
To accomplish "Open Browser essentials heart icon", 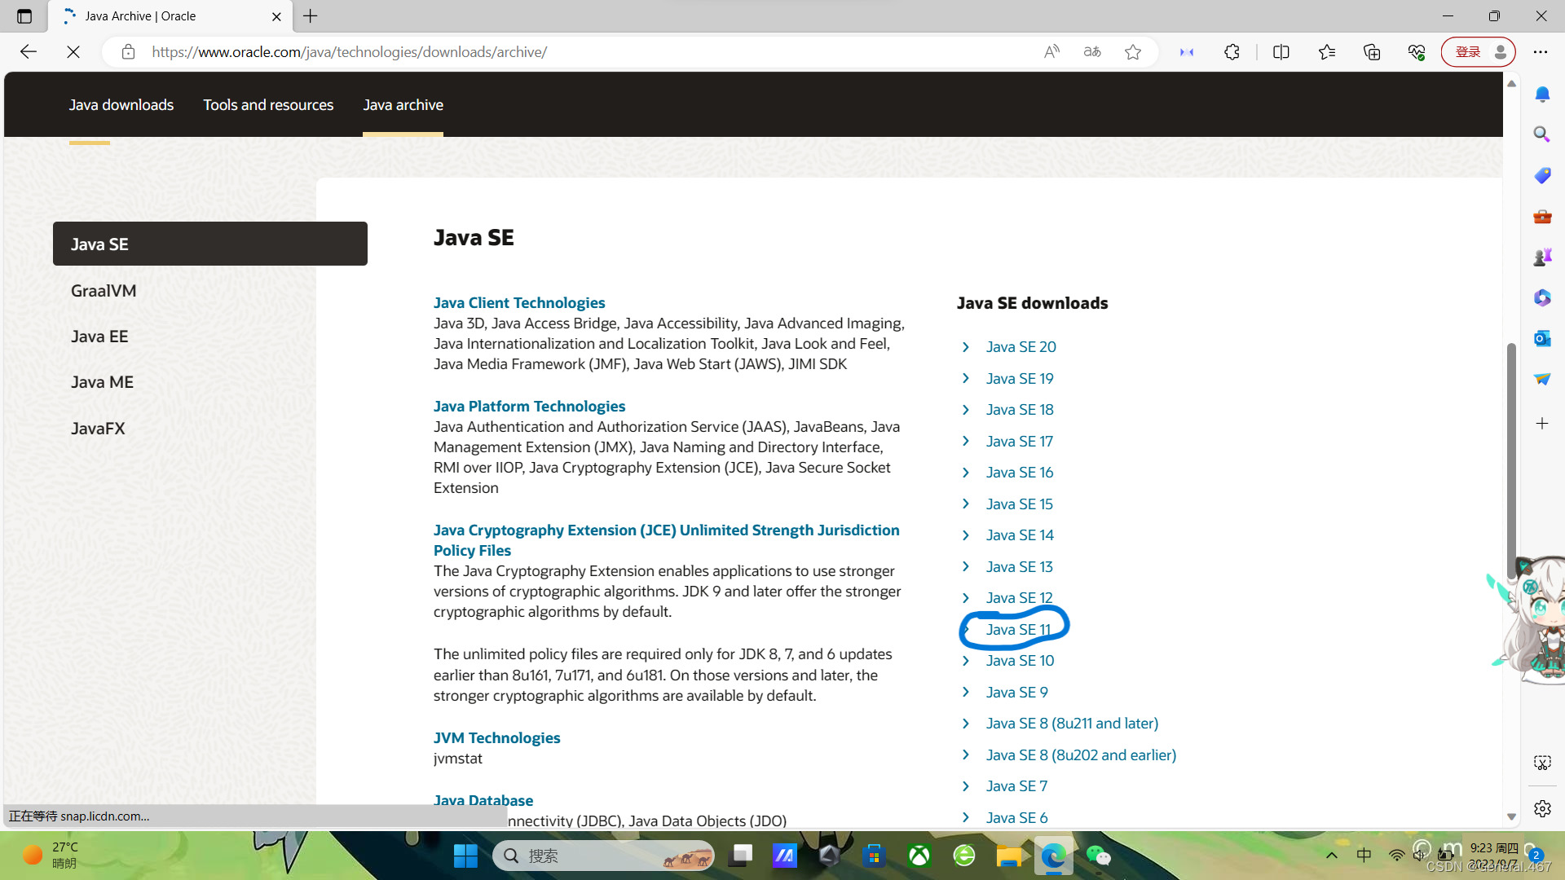I will pyautogui.click(x=1417, y=51).
